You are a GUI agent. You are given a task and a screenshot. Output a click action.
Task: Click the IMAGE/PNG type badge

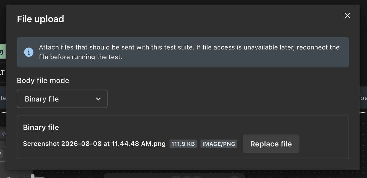pyautogui.click(x=219, y=144)
